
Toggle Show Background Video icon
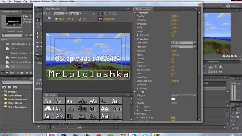(x=101, y=19)
